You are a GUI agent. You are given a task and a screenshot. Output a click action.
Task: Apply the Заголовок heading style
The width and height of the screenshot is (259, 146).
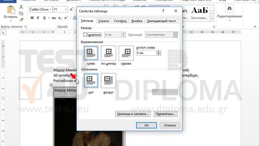[200, 13]
